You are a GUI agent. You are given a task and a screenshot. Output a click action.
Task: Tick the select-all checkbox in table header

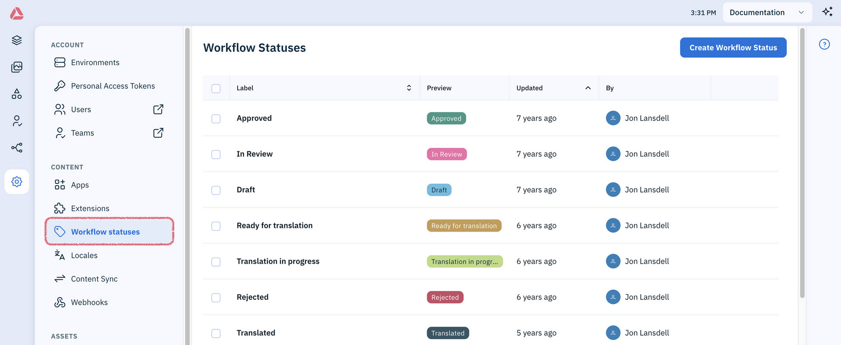click(x=216, y=88)
